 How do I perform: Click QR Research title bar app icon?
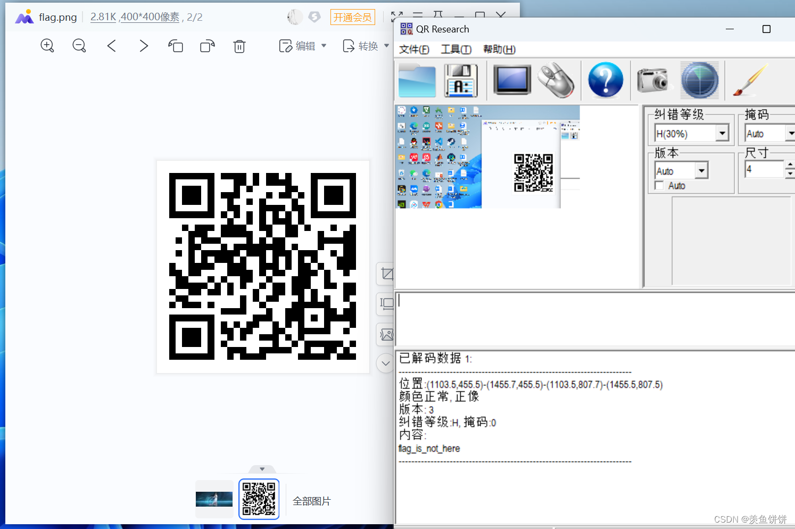(x=407, y=29)
